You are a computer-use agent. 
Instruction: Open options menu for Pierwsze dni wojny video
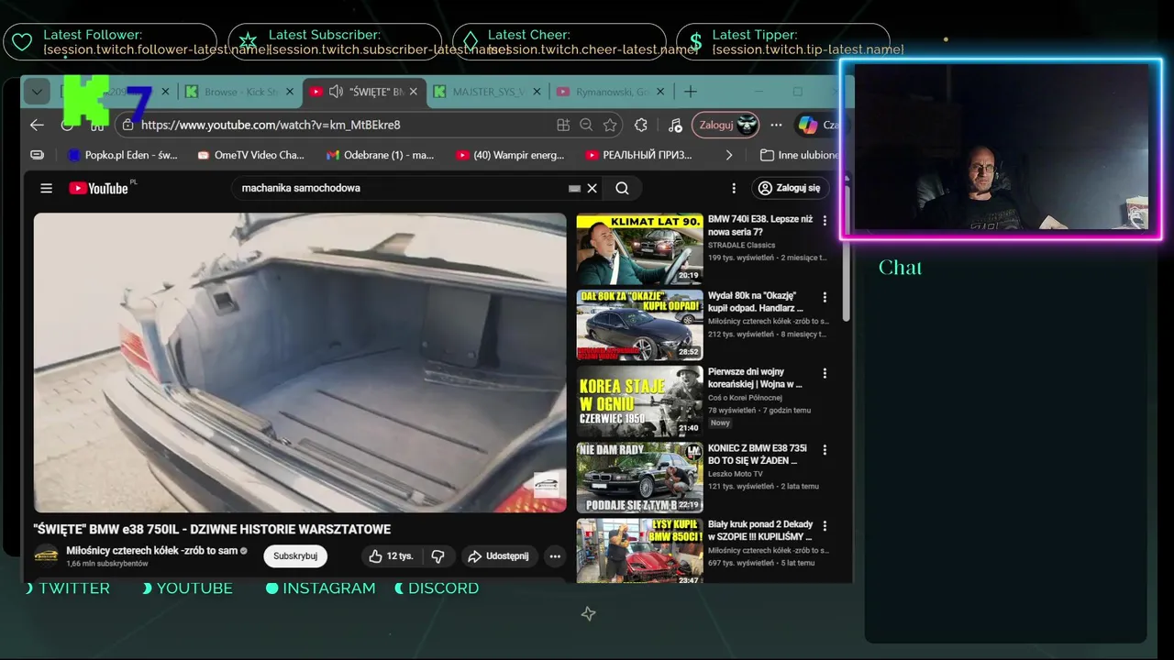point(825,373)
